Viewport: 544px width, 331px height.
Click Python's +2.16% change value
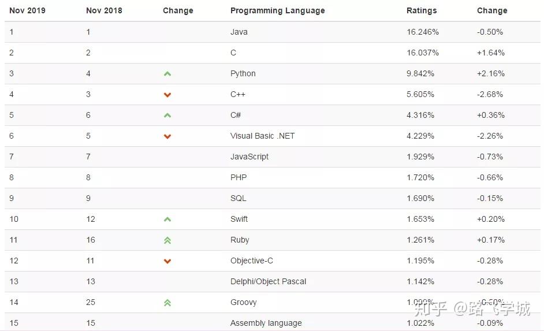click(491, 73)
